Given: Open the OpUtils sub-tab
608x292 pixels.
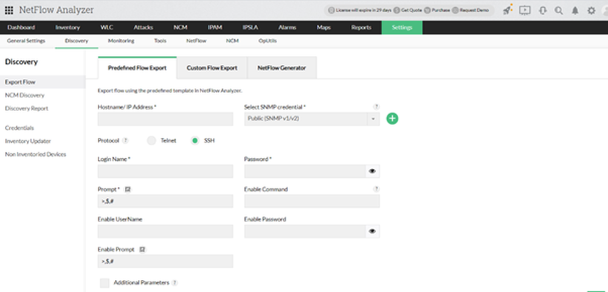Looking at the screenshot, I should point(268,41).
